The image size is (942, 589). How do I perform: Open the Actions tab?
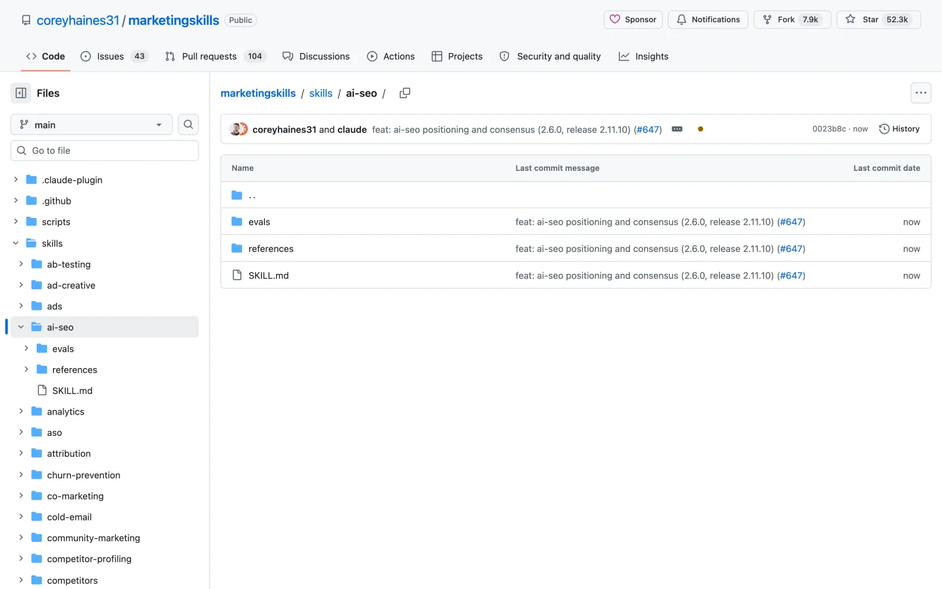click(x=391, y=57)
